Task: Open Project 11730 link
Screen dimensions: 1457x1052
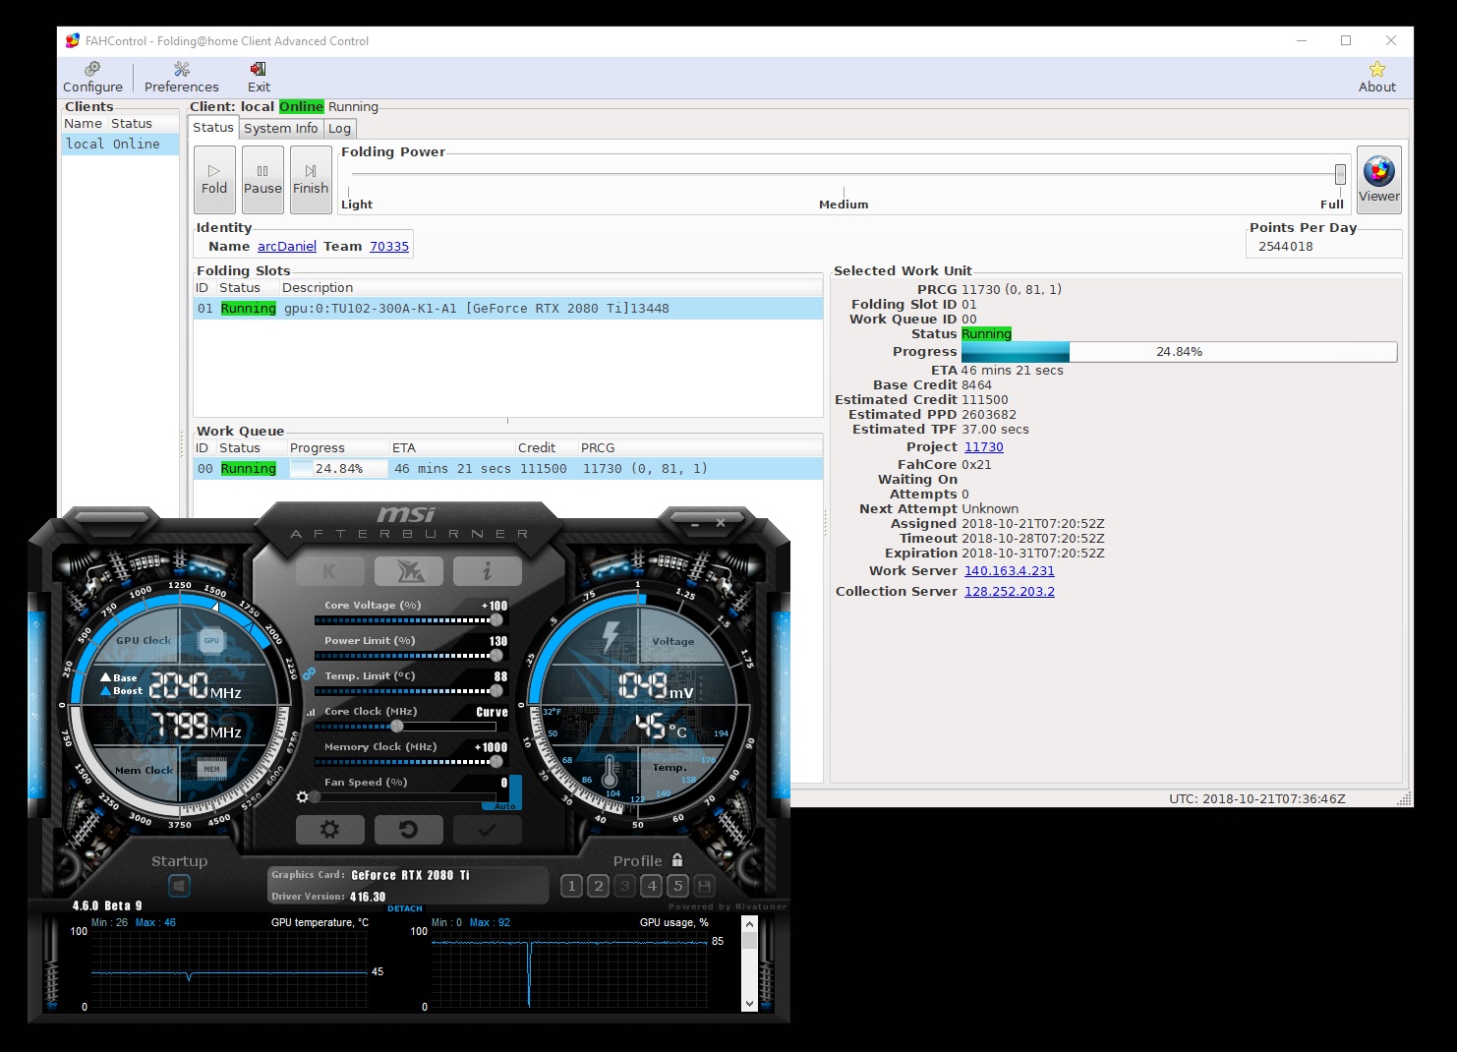Action: 984,447
